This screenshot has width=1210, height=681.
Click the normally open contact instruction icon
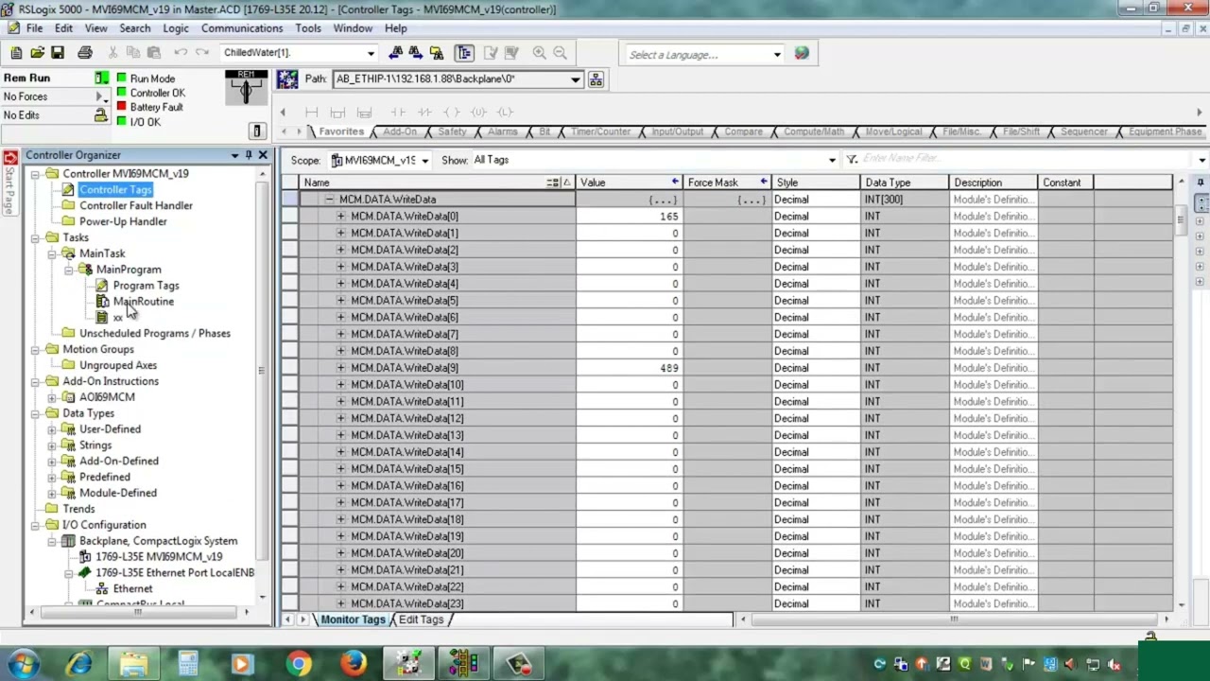click(398, 113)
